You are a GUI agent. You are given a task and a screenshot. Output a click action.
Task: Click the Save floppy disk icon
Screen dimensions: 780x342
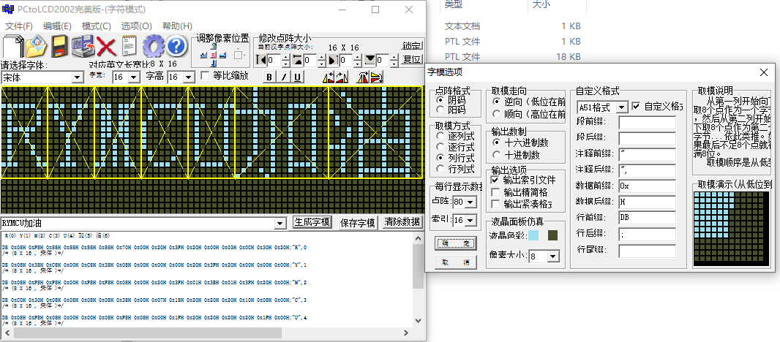point(59,46)
